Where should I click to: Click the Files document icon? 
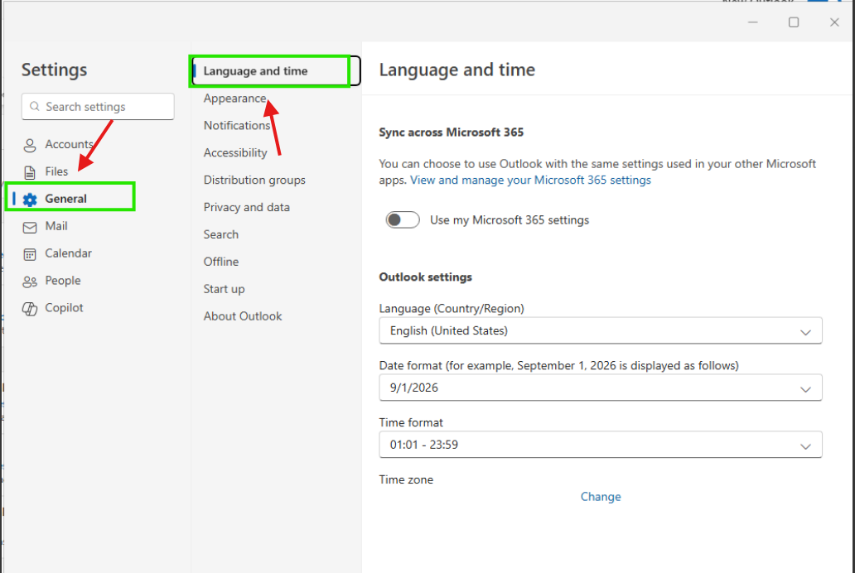click(30, 172)
